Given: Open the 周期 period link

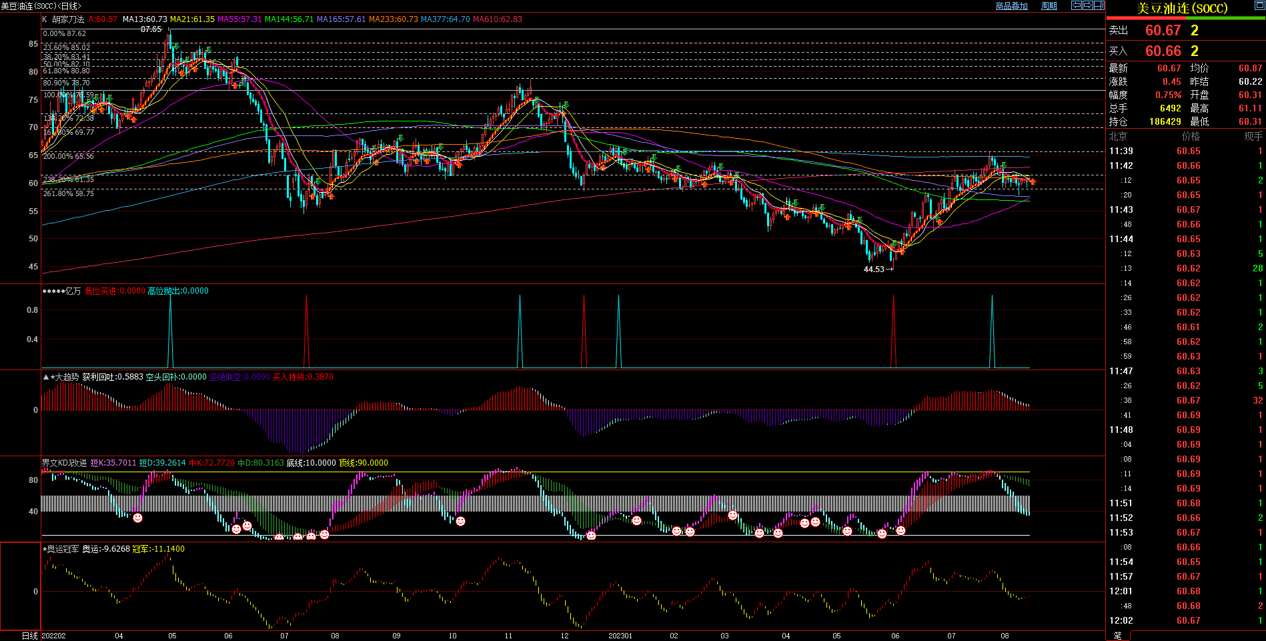Looking at the screenshot, I should click(1049, 6).
